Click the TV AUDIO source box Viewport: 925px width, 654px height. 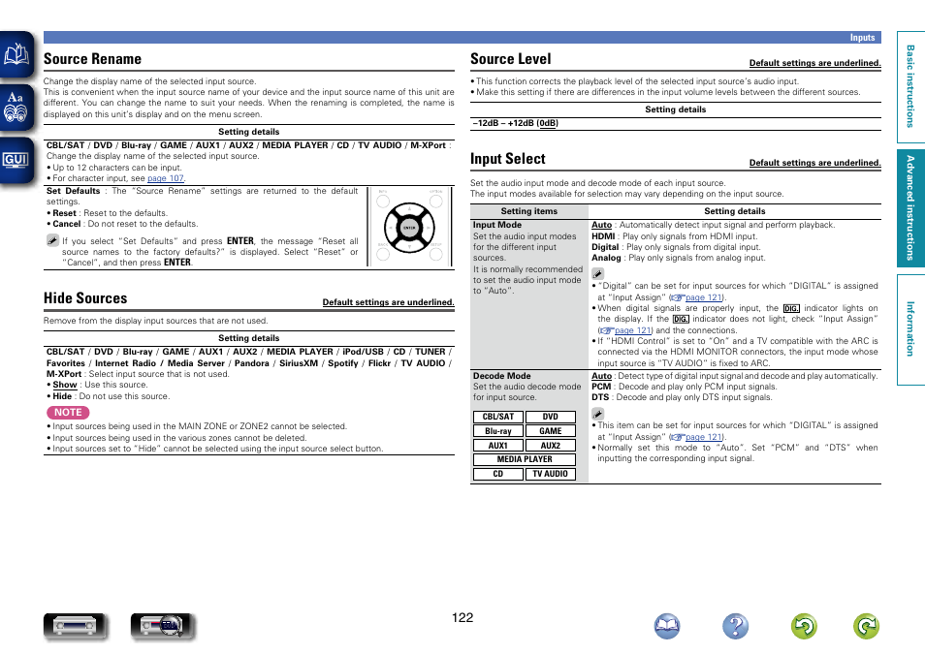[x=551, y=474]
